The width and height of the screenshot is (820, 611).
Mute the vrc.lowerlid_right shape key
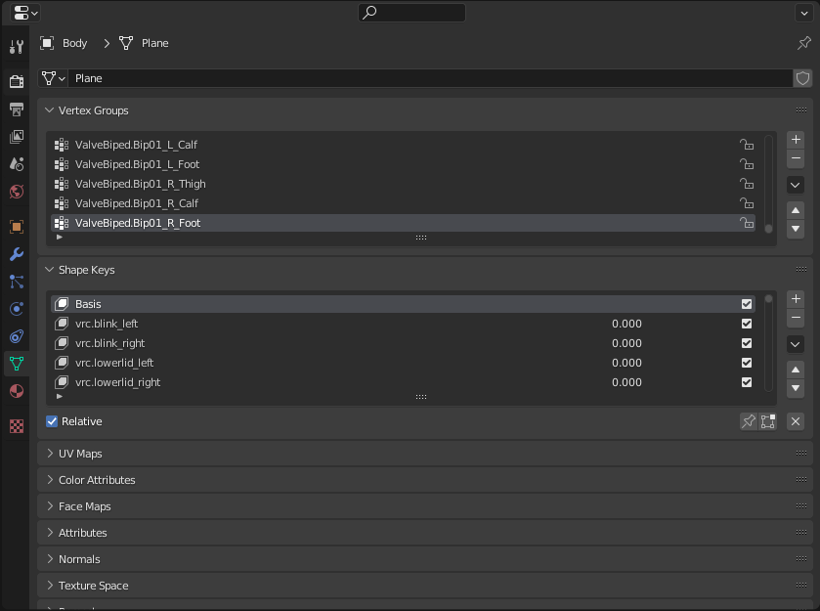point(747,382)
